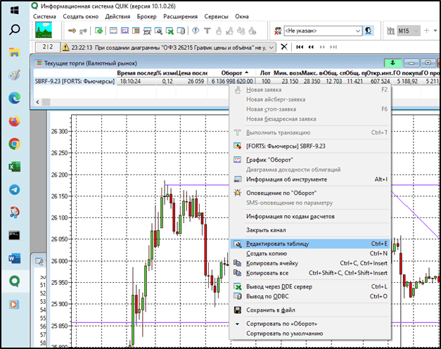
Task: Go to first message arrow
Action: [300, 47]
